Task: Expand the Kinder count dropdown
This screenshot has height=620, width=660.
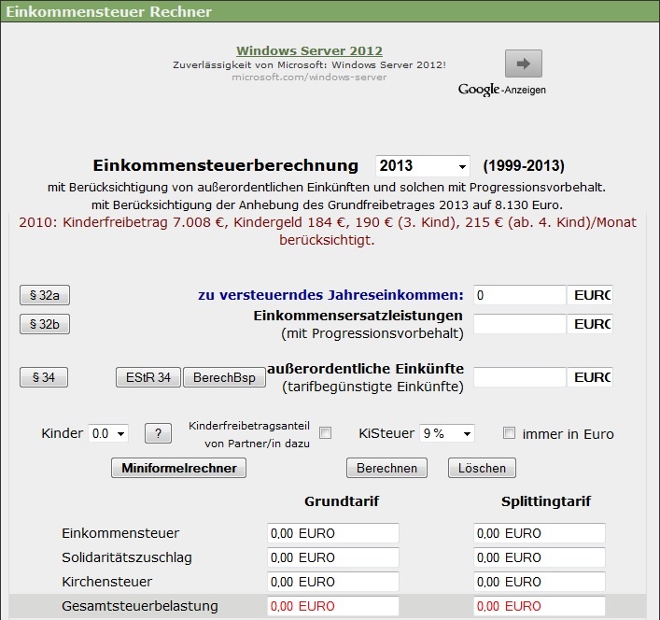Action: click(108, 433)
